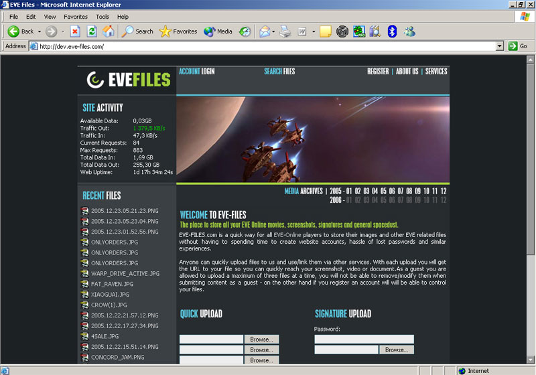
Task: Click the Internet zone globe in status bar
Action: coord(462,370)
